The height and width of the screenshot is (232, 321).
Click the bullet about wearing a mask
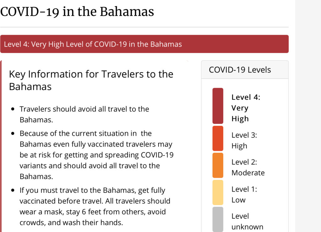pos(95,206)
